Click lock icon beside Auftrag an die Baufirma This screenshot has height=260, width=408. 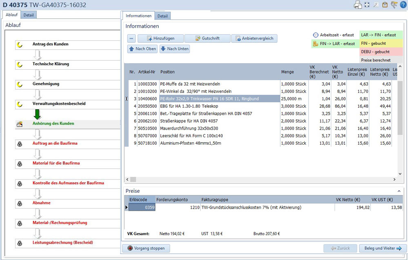(20, 144)
